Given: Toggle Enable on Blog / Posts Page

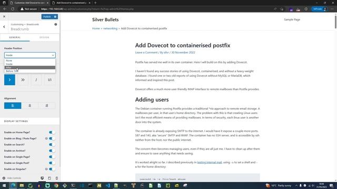Looking at the screenshot, I should point(52,139).
